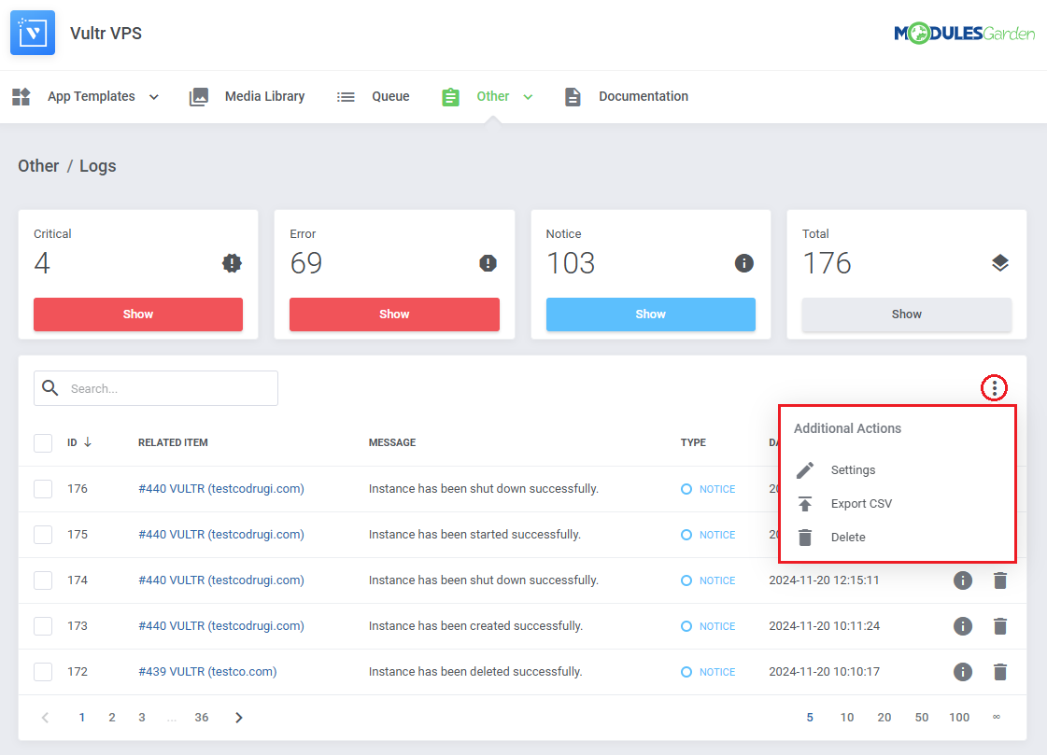Click the Critical badge warning icon
This screenshot has width=1047, height=755.
coord(232,263)
